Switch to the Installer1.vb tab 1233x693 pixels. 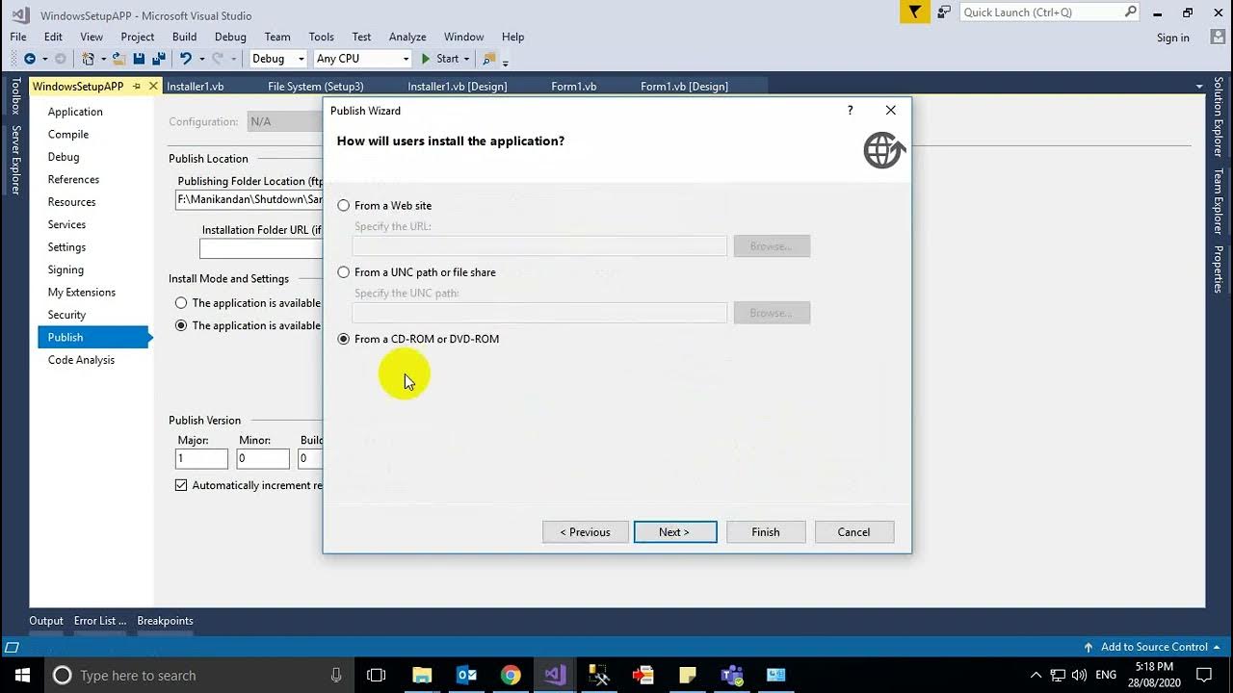(196, 87)
